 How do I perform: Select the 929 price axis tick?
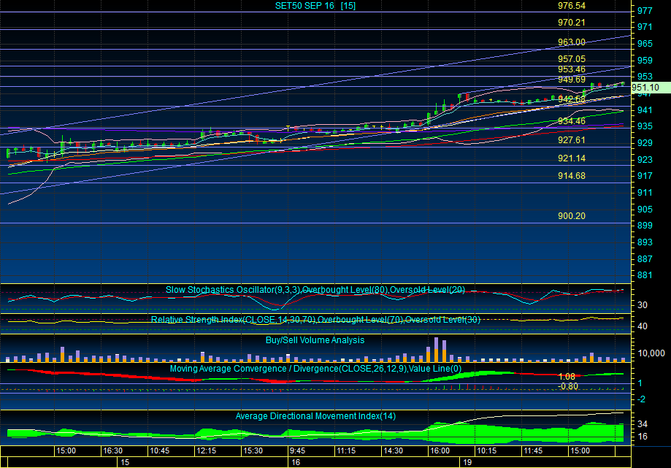pos(645,143)
